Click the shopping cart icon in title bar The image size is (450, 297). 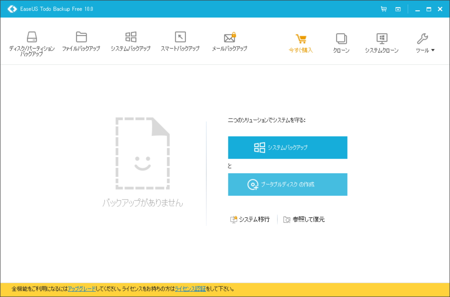pos(384,9)
